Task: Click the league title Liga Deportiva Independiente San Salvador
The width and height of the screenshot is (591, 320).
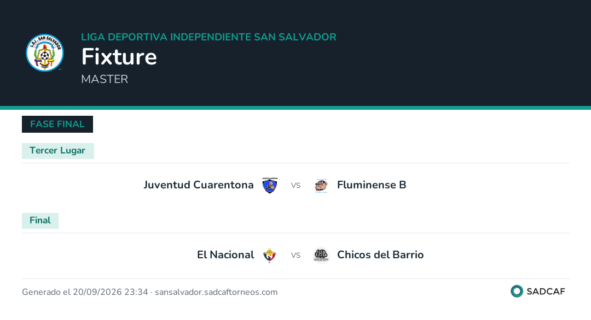Action: point(209,37)
